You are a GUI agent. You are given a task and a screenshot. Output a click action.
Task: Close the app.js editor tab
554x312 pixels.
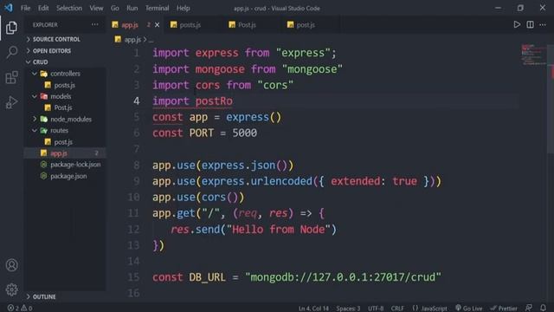[158, 25]
